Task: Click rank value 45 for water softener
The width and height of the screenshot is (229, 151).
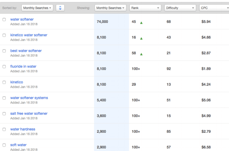Action: pyautogui.click(x=134, y=22)
